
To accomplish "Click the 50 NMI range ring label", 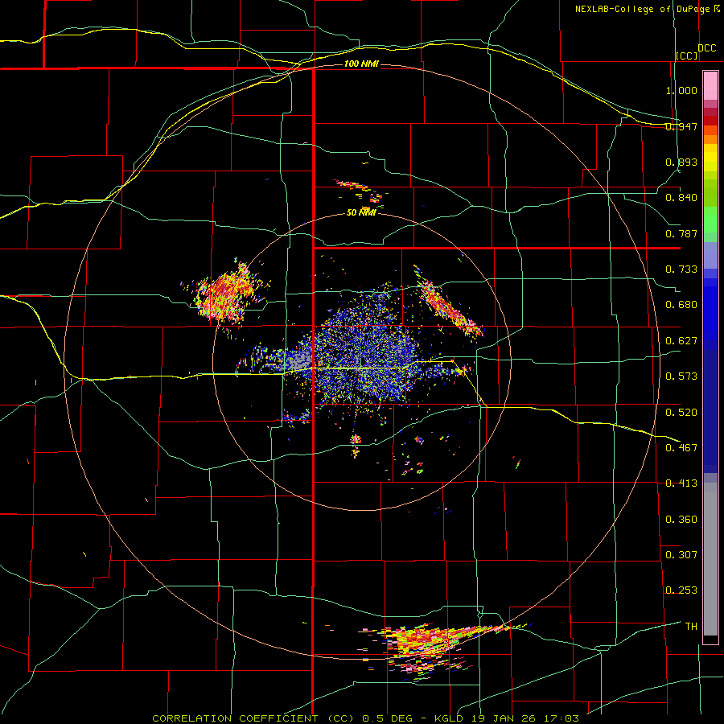I will tap(361, 212).
